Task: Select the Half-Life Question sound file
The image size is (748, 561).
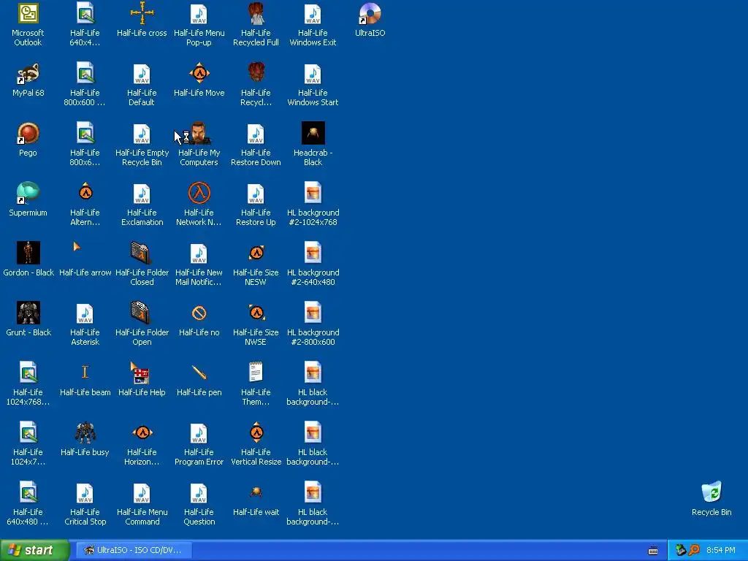Action: [x=199, y=504]
